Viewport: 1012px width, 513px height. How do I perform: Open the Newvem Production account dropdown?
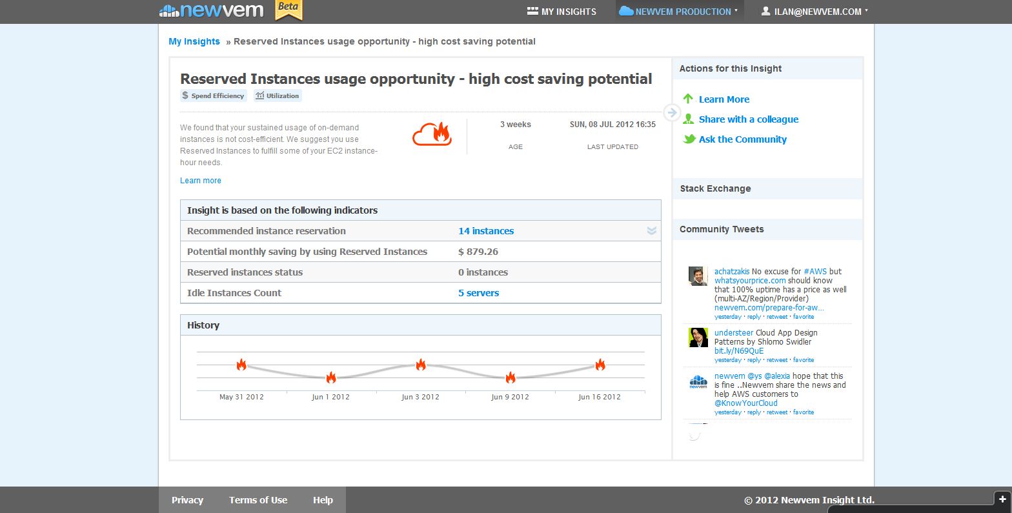tap(679, 12)
